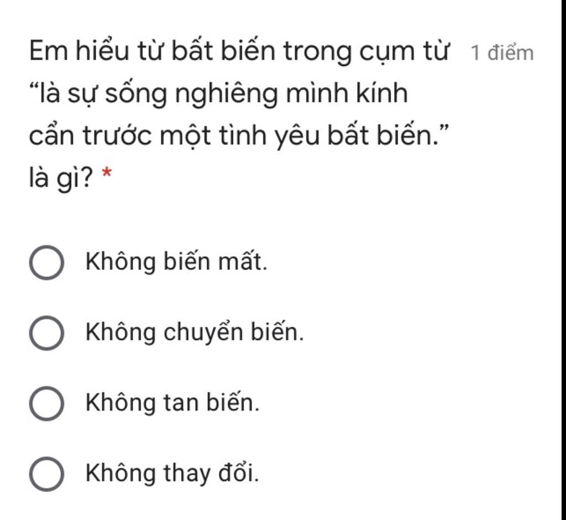Image resolution: width=566 pixels, height=520 pixels.
Task: Click the 'Không tan biến.' answer text
Action: click(x=172, y=403)
